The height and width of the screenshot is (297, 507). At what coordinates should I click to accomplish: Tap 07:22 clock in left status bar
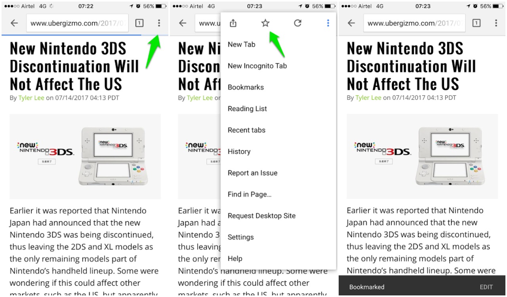click(x=86, y=6)
